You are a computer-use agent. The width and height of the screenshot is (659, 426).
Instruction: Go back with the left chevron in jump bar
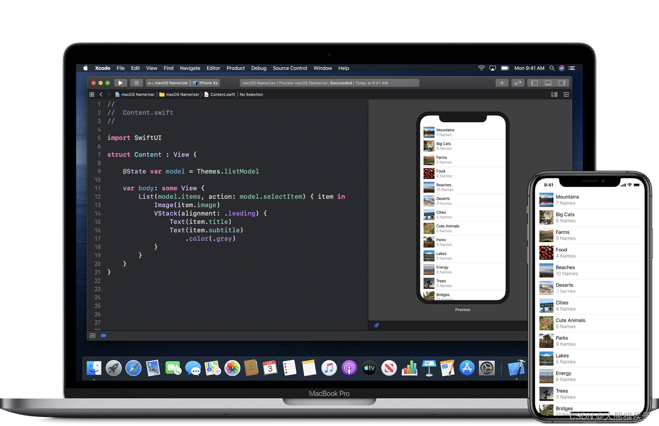pos(101,95)
